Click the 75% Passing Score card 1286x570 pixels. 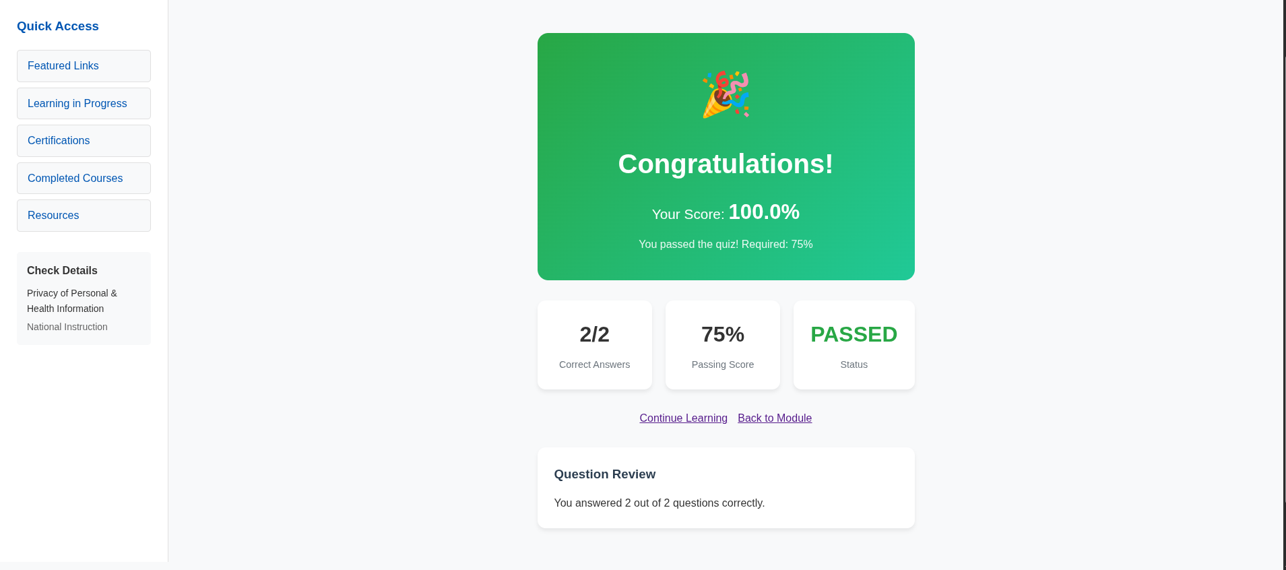pyautogui.click(x=722, y=345)
